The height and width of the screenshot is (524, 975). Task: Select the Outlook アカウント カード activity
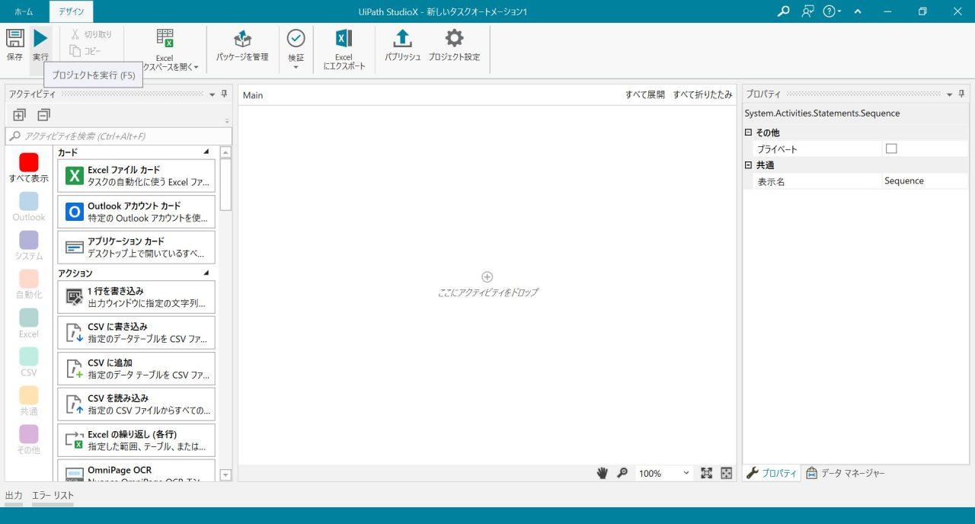point(136,212)
